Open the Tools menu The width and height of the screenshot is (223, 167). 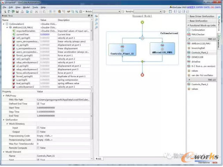(x=35, y=7)
